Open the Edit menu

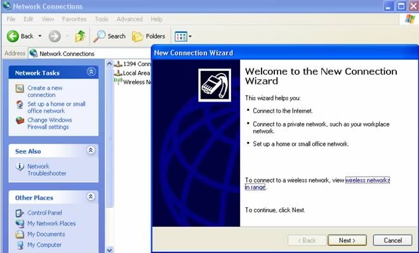(29, 19)
